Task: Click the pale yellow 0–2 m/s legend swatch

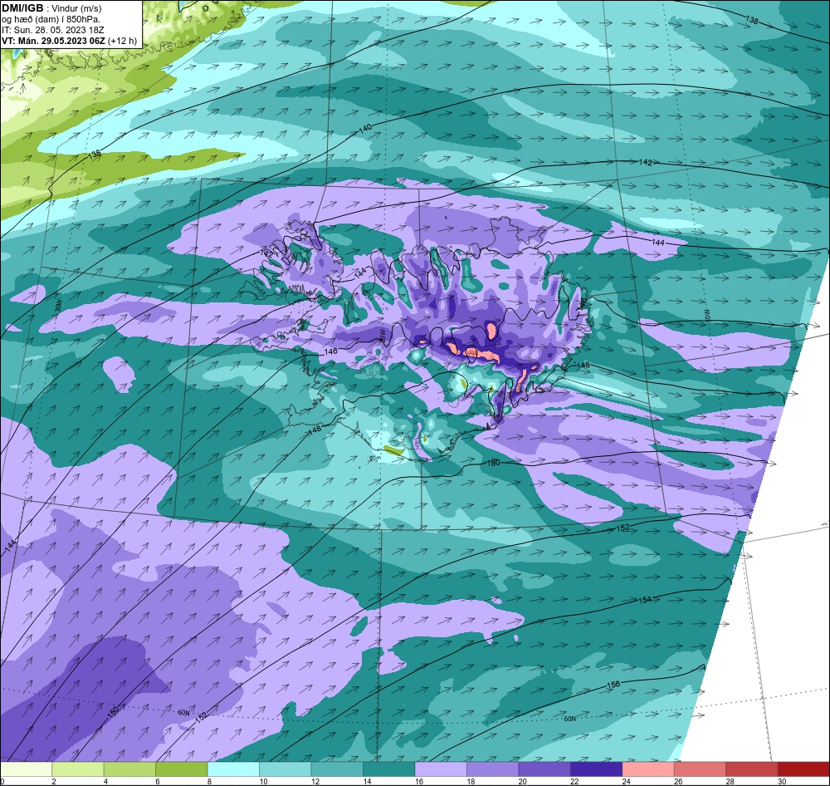Action: (x=26, y=769)
